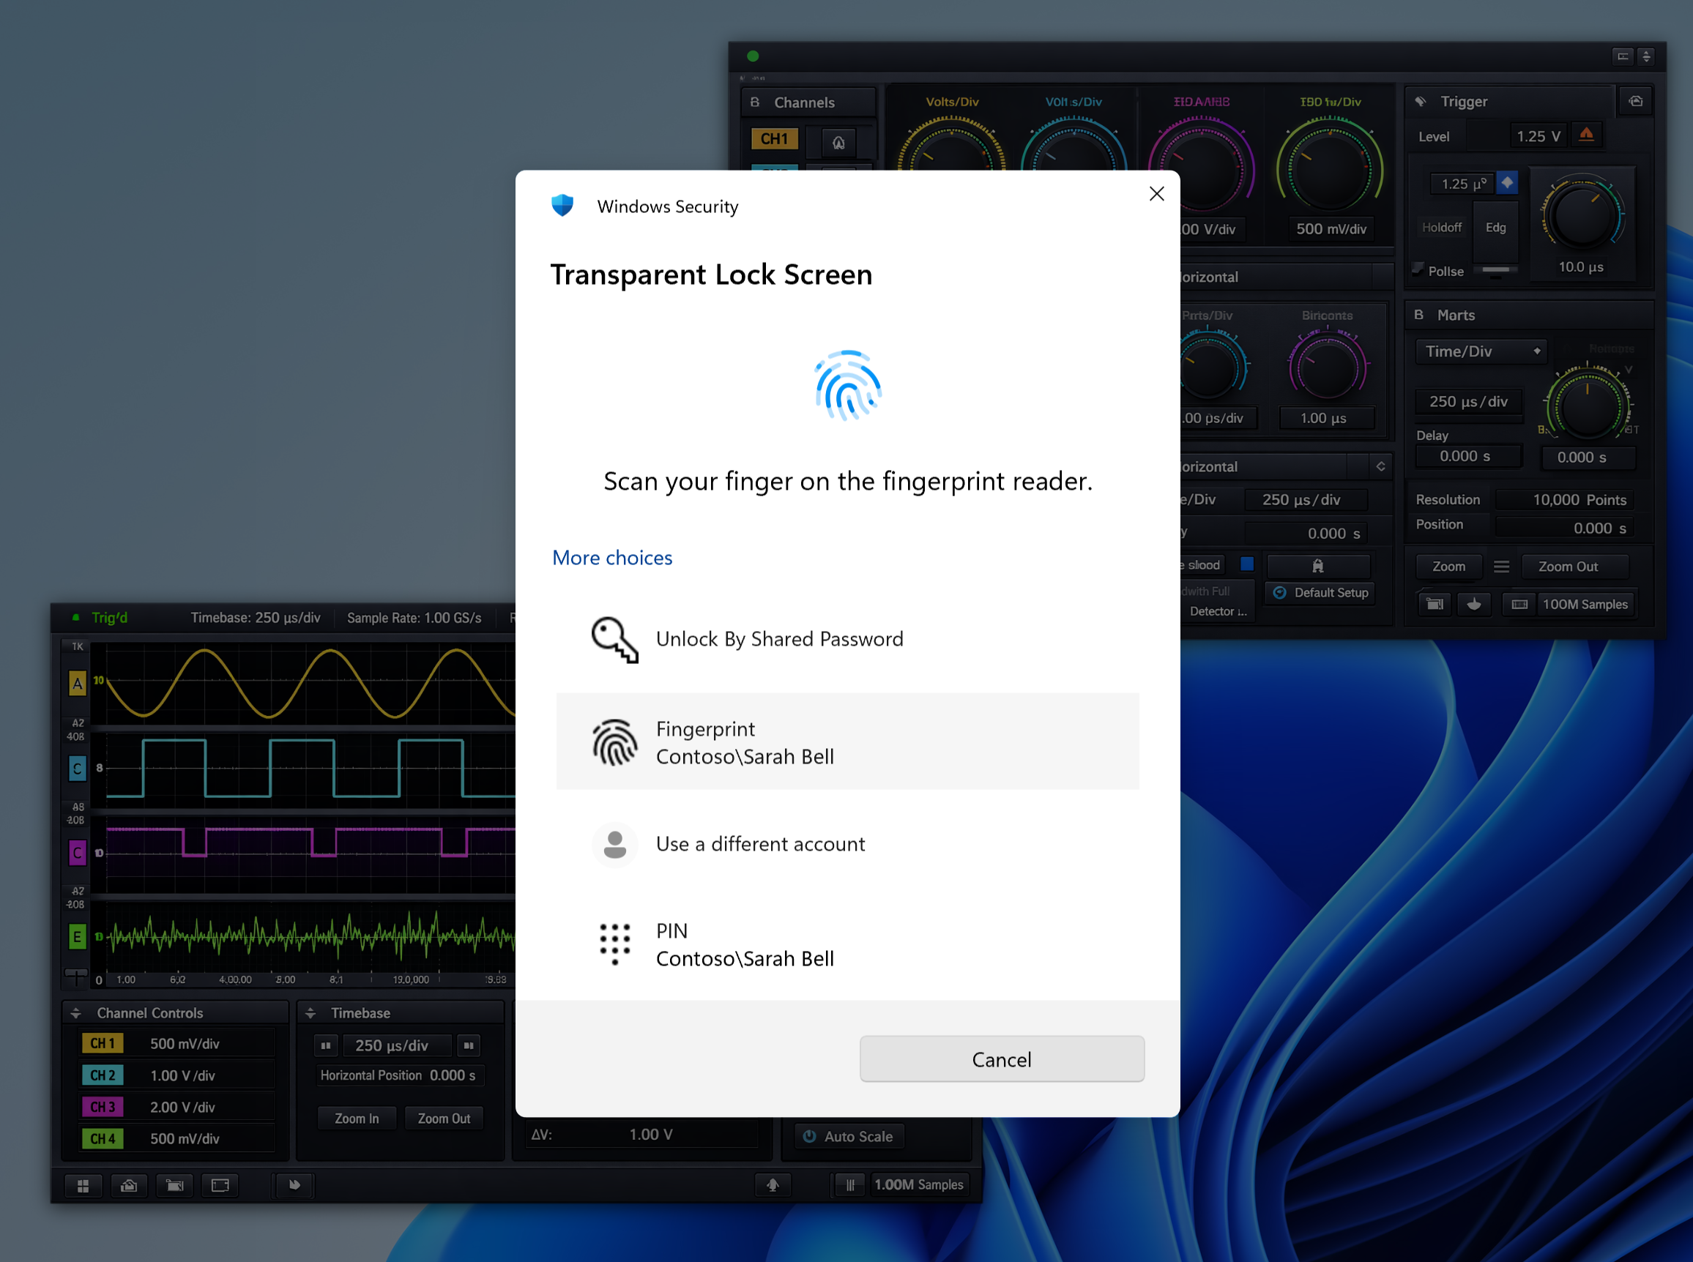Click the Cancel button
This screenshot has width=1693, height=1262.
click(x=1001, y=1058)
